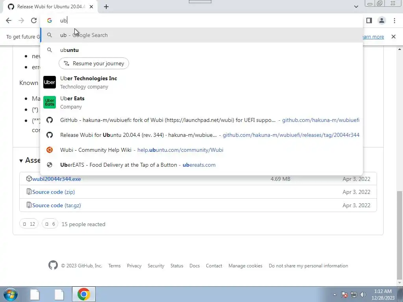Open the Terms footer link
403x302 pixels.
tap(115, 266)
